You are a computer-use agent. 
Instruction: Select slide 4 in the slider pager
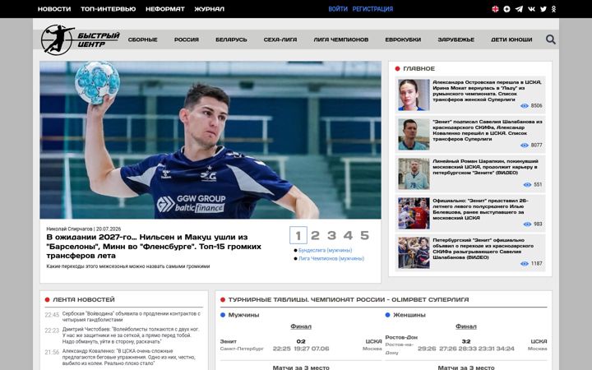click(x=348, y=235)
